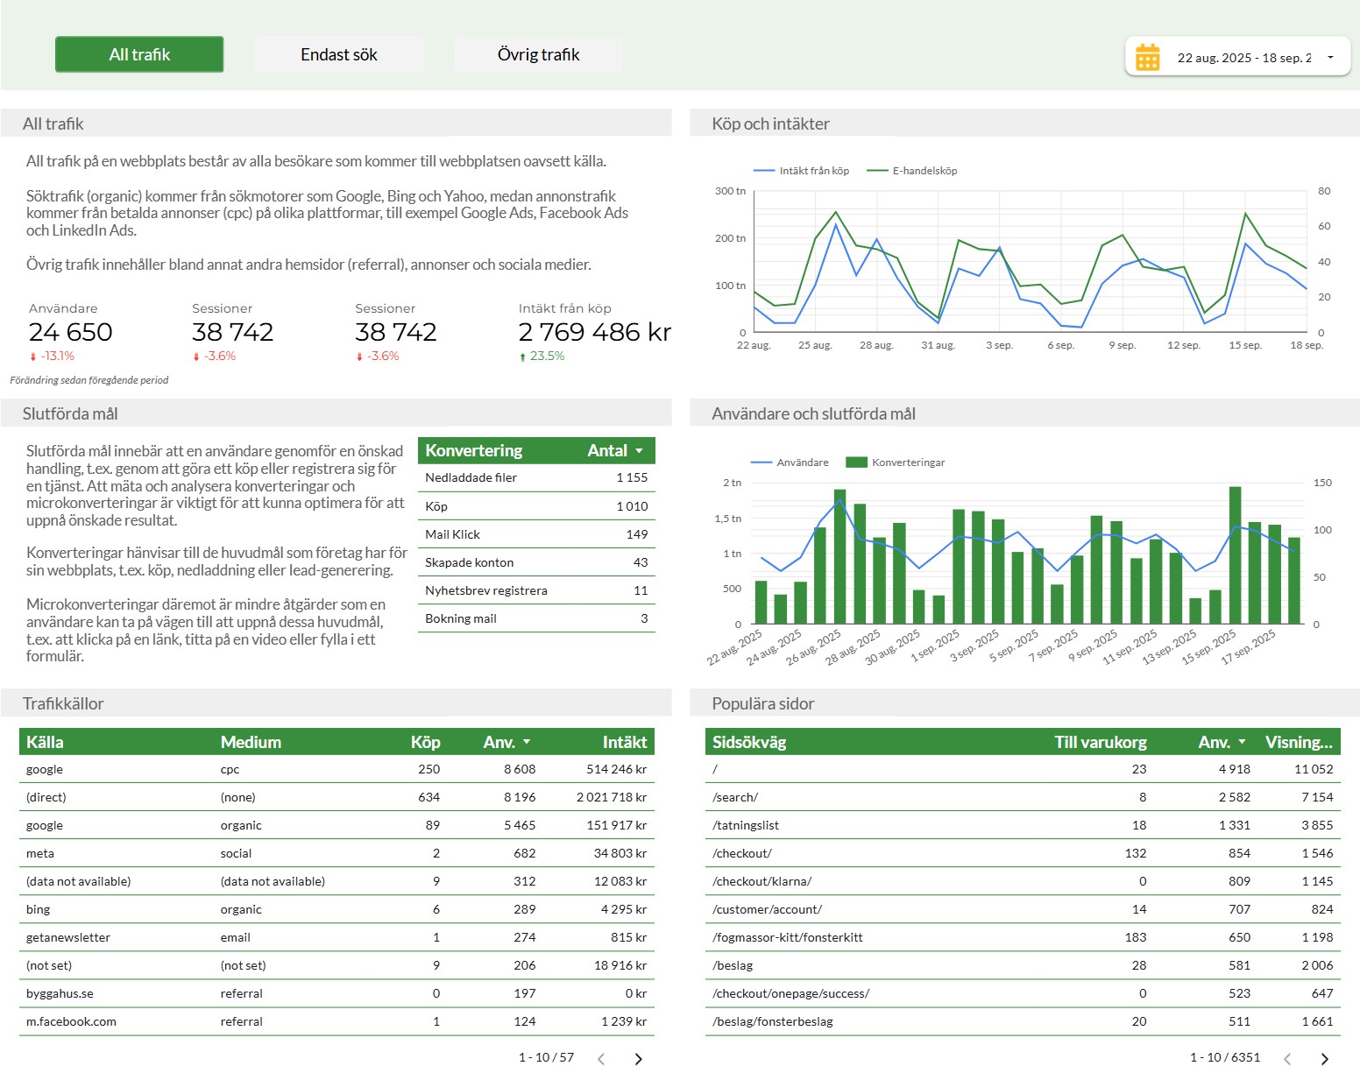Go to next page of Trafikkällor table
Viewport: 1360px width, 1066px height.
638,1058
